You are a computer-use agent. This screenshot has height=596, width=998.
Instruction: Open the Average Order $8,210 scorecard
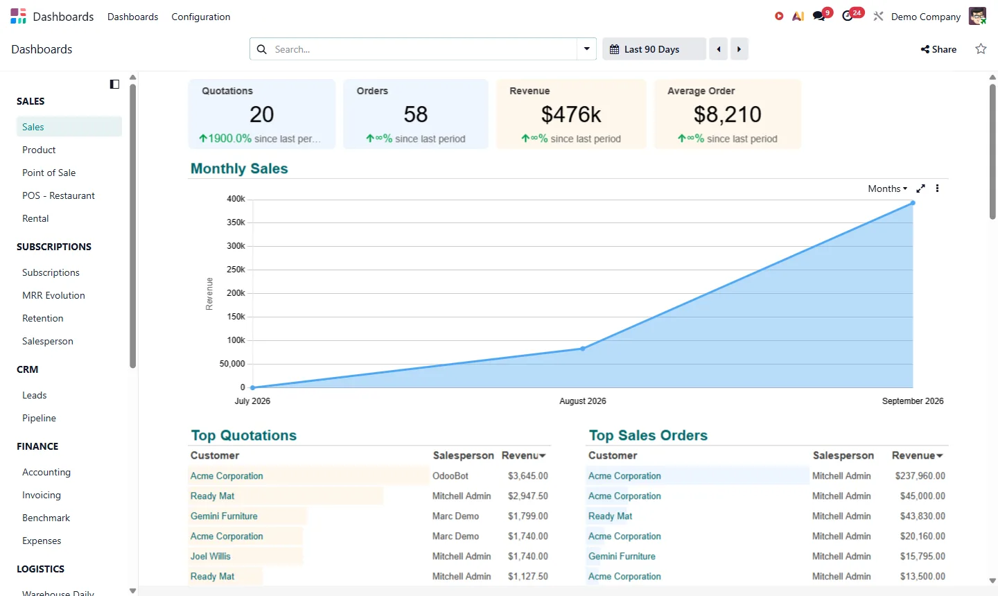point(728,114)
